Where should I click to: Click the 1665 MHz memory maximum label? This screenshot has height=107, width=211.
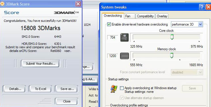pyautogui.click(x=196, y=65)
